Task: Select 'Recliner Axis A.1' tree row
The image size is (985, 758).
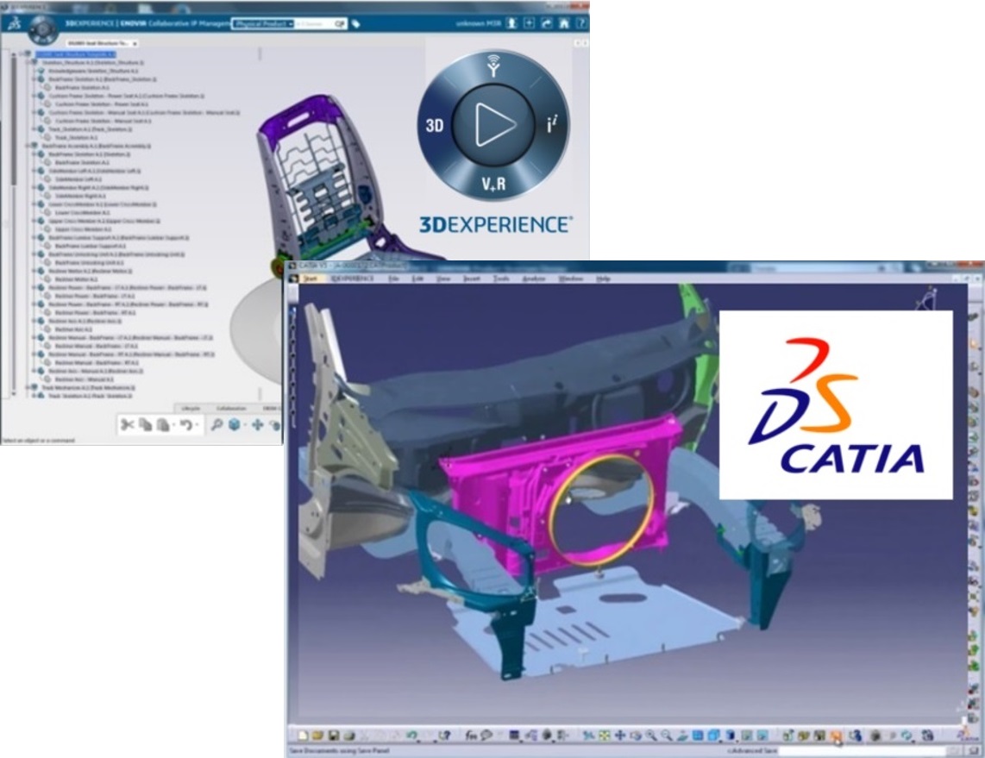Action: tap(73, 329)
